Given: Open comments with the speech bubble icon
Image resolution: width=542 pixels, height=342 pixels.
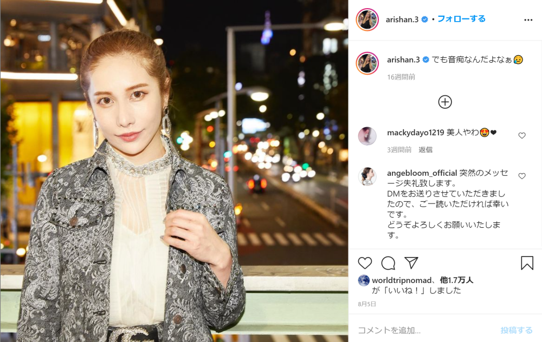Looking at the screenshot, I should [x=388, y=263].
